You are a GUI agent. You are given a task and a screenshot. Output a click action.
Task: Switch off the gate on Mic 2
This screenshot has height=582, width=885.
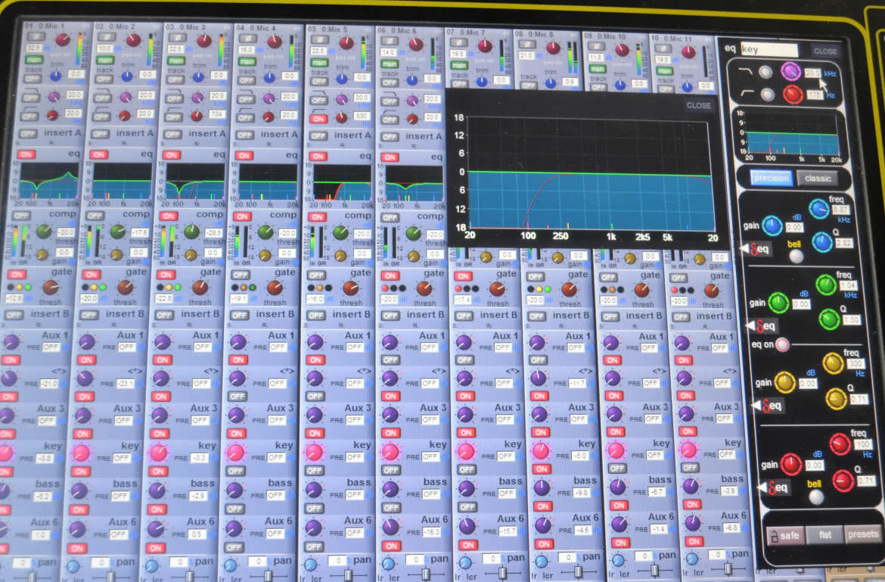pyautogui.click(x=92, y=274)
